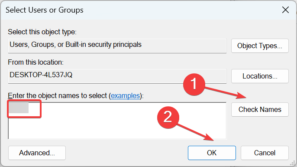297x167 pixels.
Task: Verify entered name with Check Names
Action: click(x=260, y=109)
